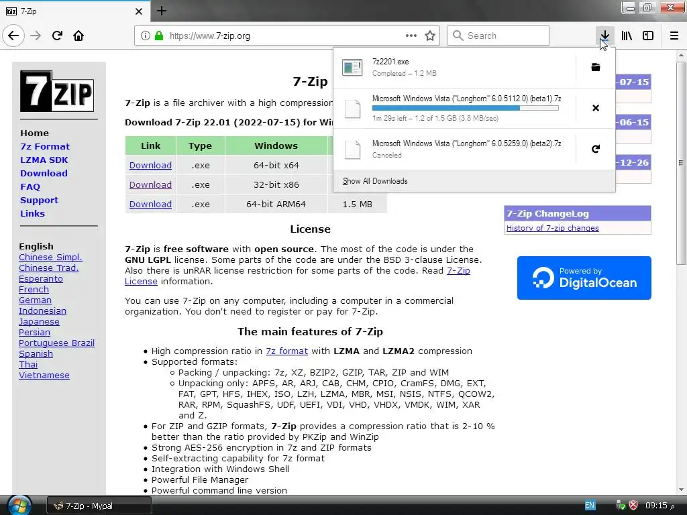Screen dimensions: 687x515
Task: Click the 7-ZIP logo image
Action: point(57,91)
